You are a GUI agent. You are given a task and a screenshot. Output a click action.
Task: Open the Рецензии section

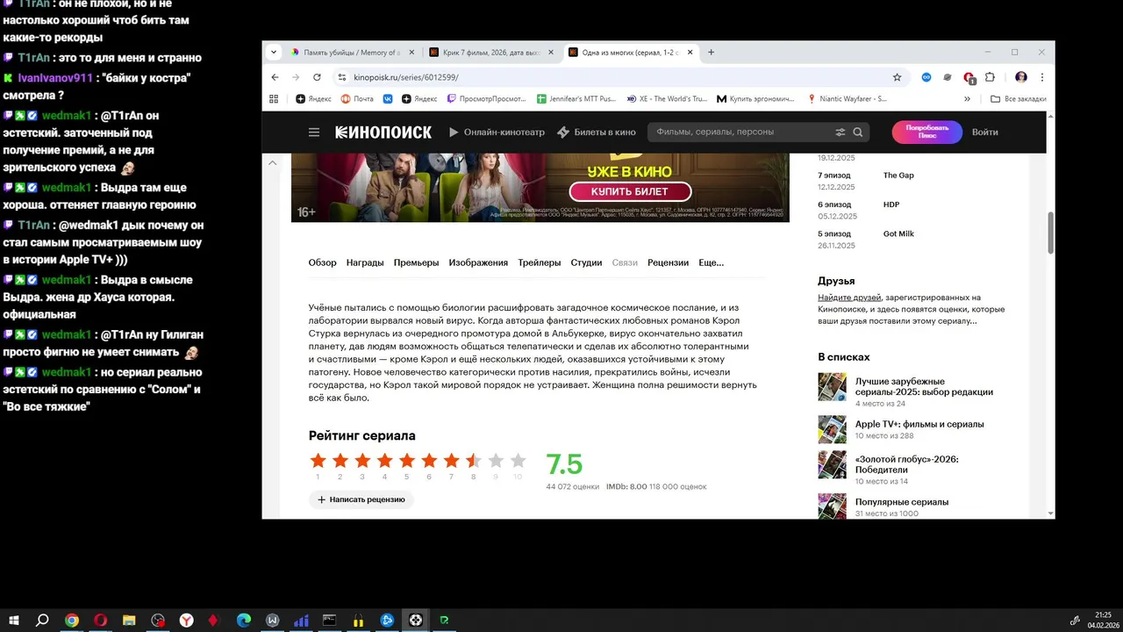[x=668, y=262]
